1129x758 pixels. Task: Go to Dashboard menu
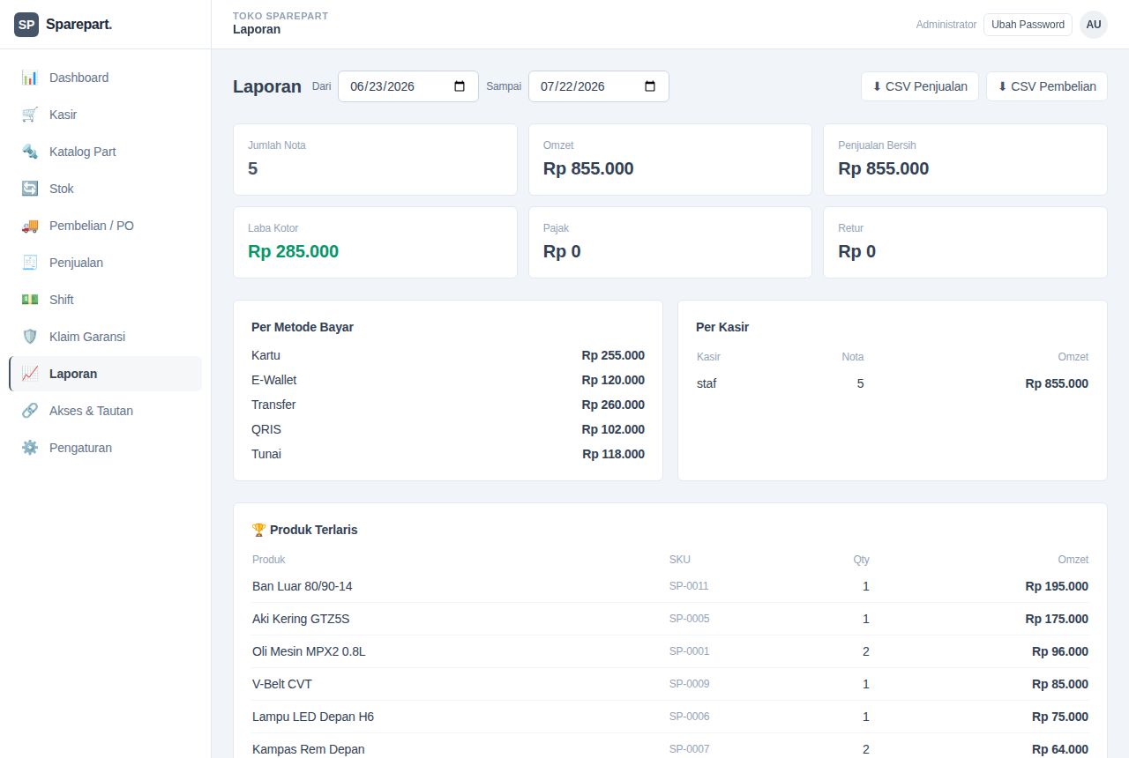coord(105,78)
